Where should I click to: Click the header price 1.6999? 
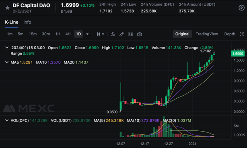click(x=70, y=5)
